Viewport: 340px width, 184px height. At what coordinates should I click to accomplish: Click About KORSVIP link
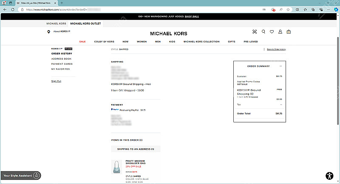tap(62, 31)
